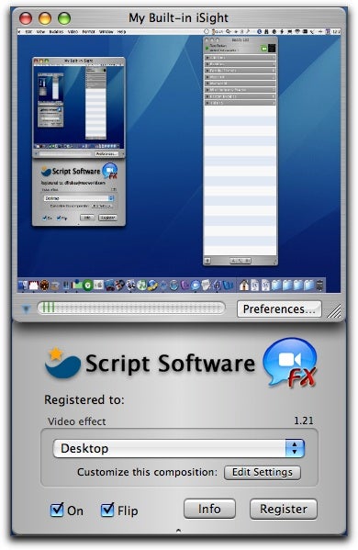
Task: Click the ChatFX speech bubble camera icon
Action: (x=290, y=363)
